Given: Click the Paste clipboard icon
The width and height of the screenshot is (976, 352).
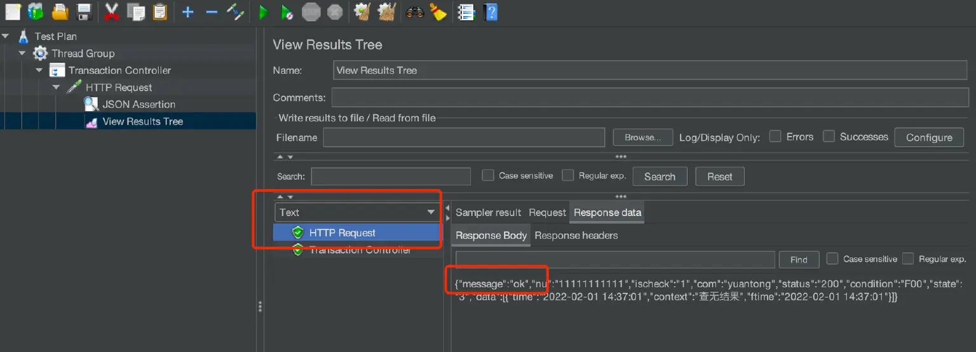Looking at the screenshot, I should point(160,11).
